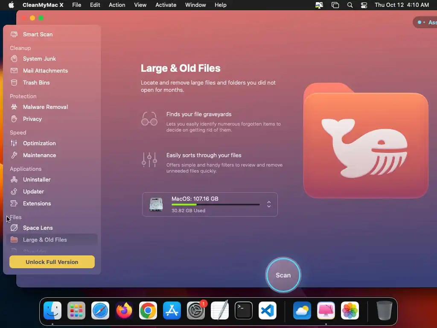Open Extensions module
The image size is (437, 328).
pos(52,203)
